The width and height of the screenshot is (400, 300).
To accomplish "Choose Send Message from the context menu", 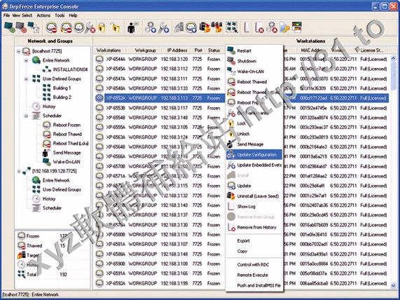I will 254,144.
